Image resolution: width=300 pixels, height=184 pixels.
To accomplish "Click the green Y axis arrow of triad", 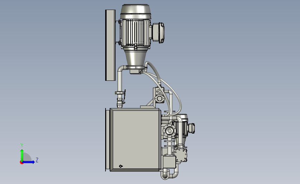I will tap(22, 155).
